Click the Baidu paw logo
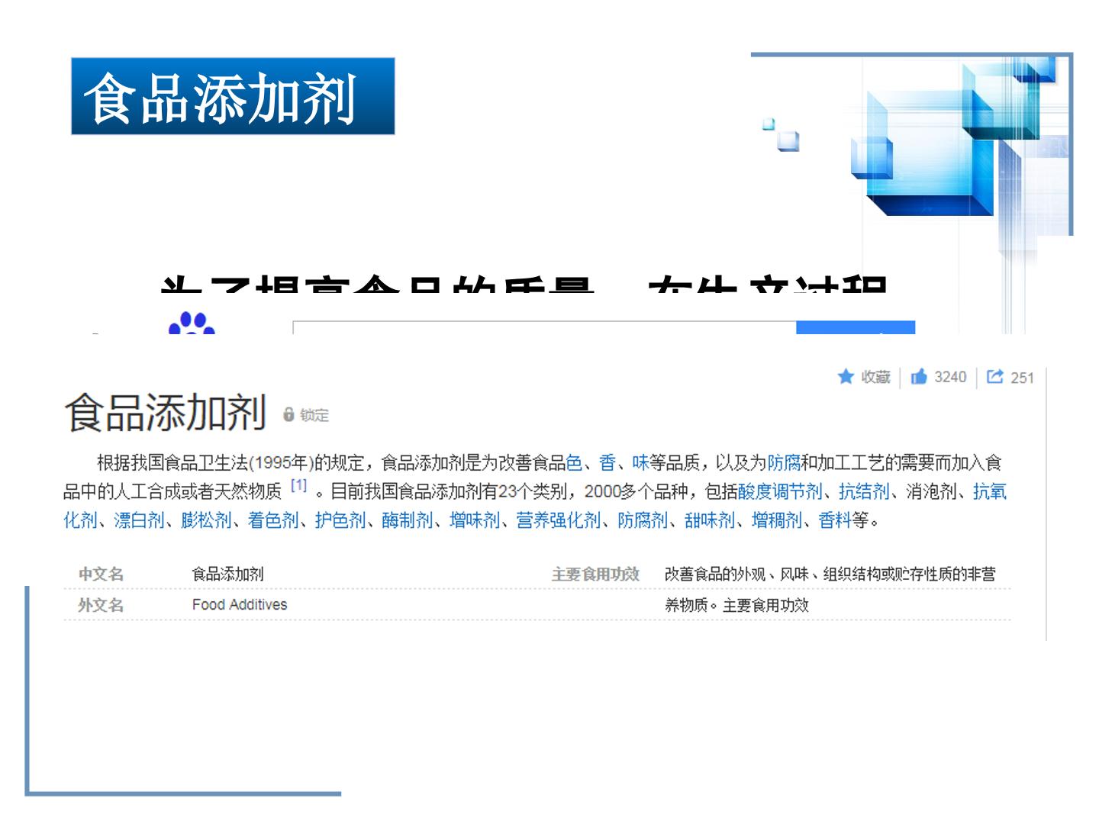Screen dimensions: 1099x824 [192, 323]
